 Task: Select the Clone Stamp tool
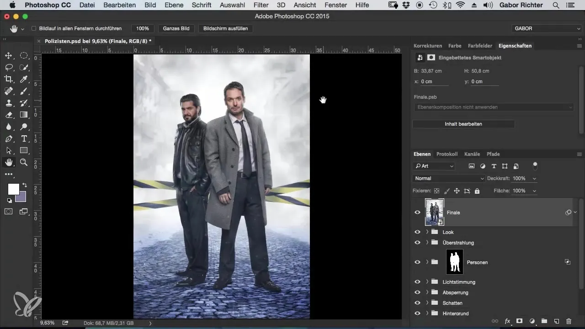tap(8, 103)
